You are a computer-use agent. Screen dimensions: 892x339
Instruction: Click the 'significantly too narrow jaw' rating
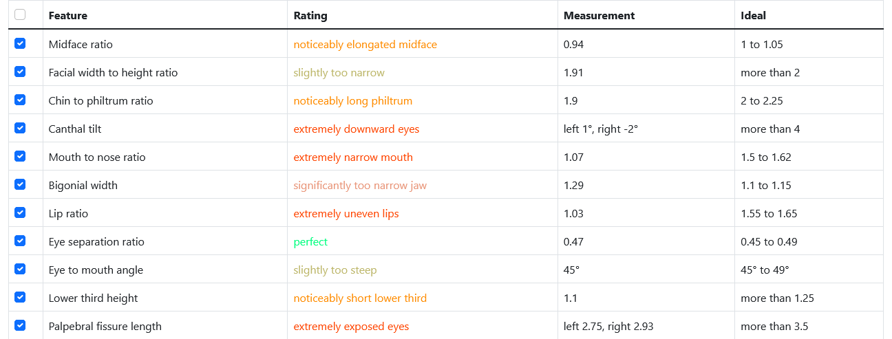tap(359, 186)
